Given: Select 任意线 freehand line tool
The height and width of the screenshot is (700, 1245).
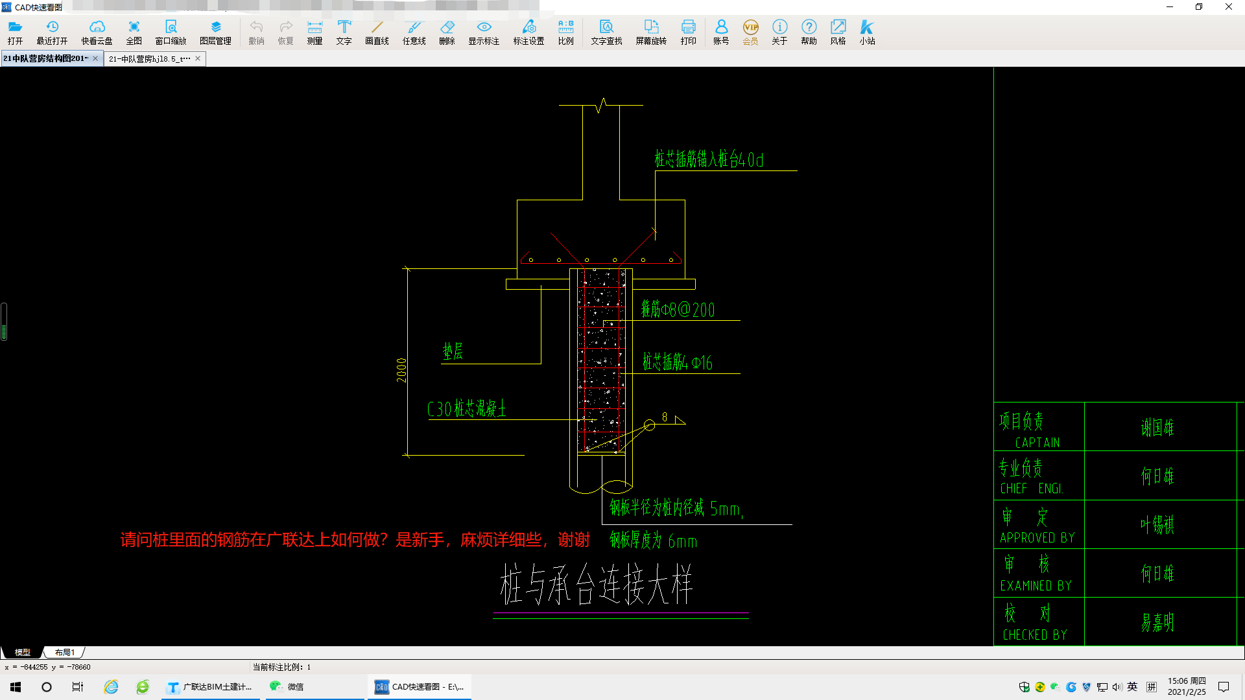Looking at the screenshot, I should 414,32.
